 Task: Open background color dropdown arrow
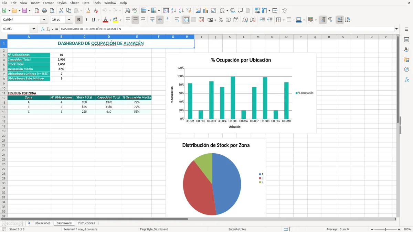click(120, 20)
